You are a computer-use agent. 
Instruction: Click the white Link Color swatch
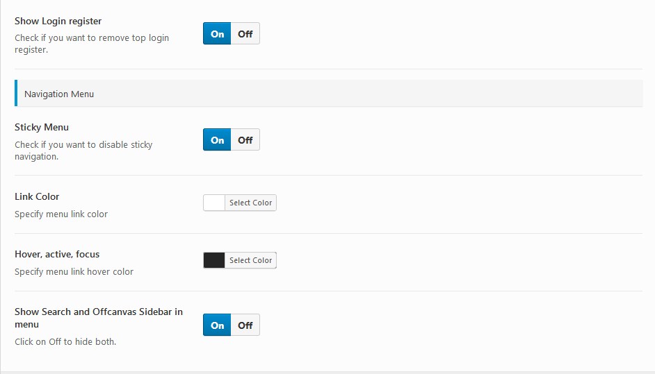pos(214,203)
